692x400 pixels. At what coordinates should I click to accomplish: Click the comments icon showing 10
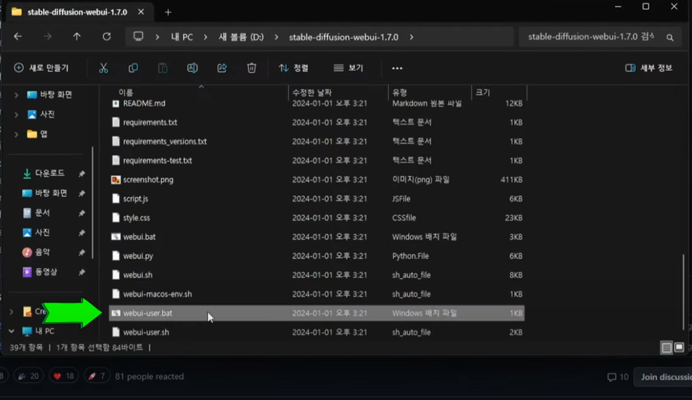pos(612,377)
